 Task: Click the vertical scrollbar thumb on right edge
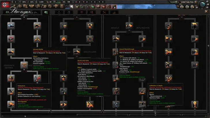click(208, 46)
